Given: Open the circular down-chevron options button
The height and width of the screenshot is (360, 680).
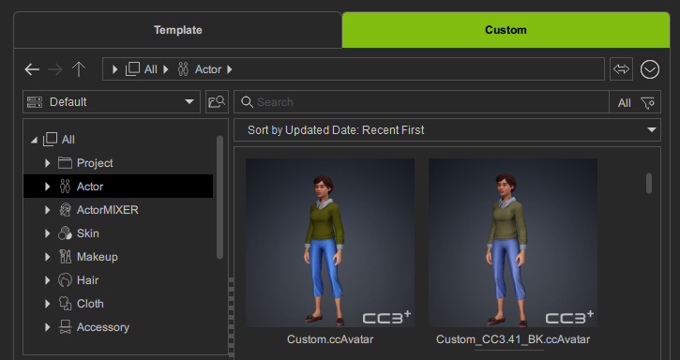Looking at the screenshot, I should [650, 69].
